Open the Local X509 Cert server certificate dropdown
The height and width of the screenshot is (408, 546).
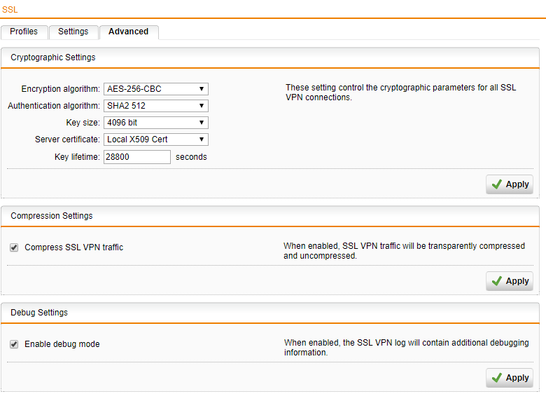pyautogui.click(x=156, y=139)
